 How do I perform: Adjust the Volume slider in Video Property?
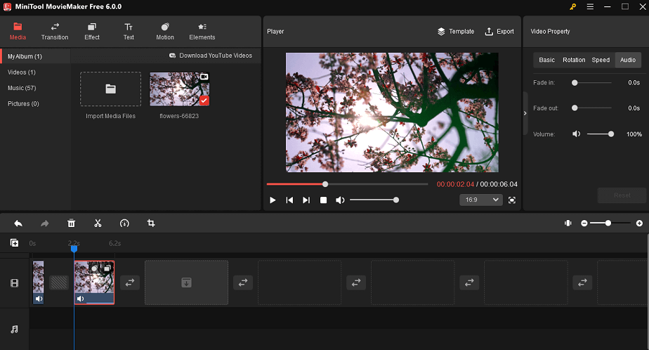point(600,134)
